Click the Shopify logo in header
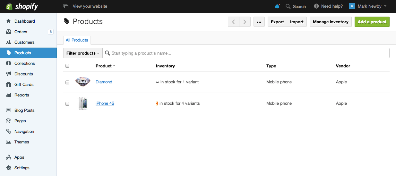 click(22, 6)
